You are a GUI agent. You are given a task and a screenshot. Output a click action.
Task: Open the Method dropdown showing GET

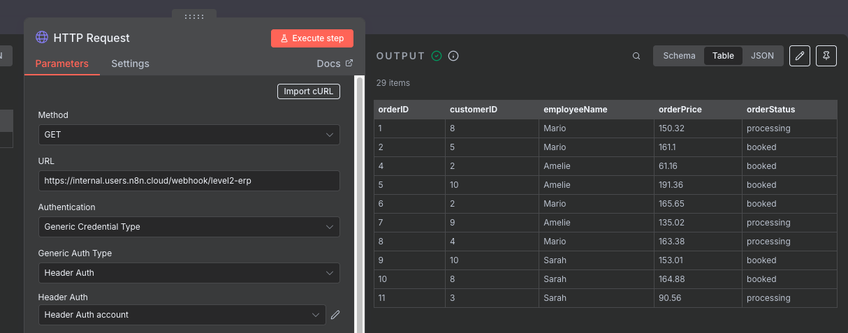click(x=189, y=135)
